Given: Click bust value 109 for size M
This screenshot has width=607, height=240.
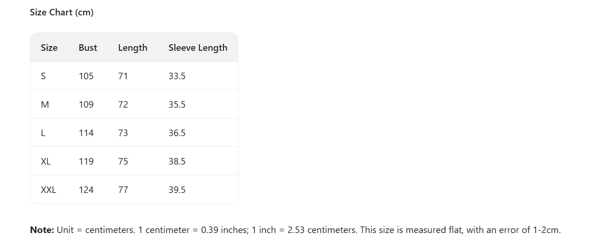Looking at the screenshot, I should coord(86,104).
